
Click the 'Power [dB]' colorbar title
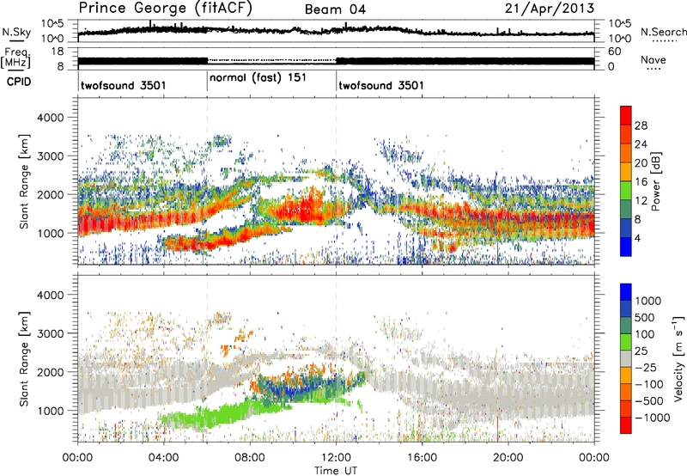(655, 181)
